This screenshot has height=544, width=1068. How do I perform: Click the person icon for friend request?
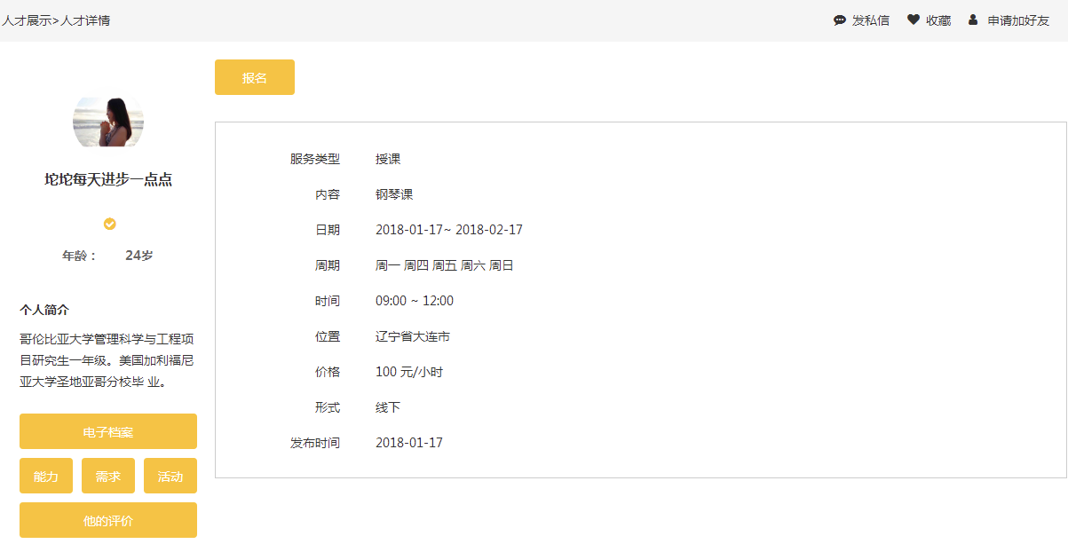point(973,20)
